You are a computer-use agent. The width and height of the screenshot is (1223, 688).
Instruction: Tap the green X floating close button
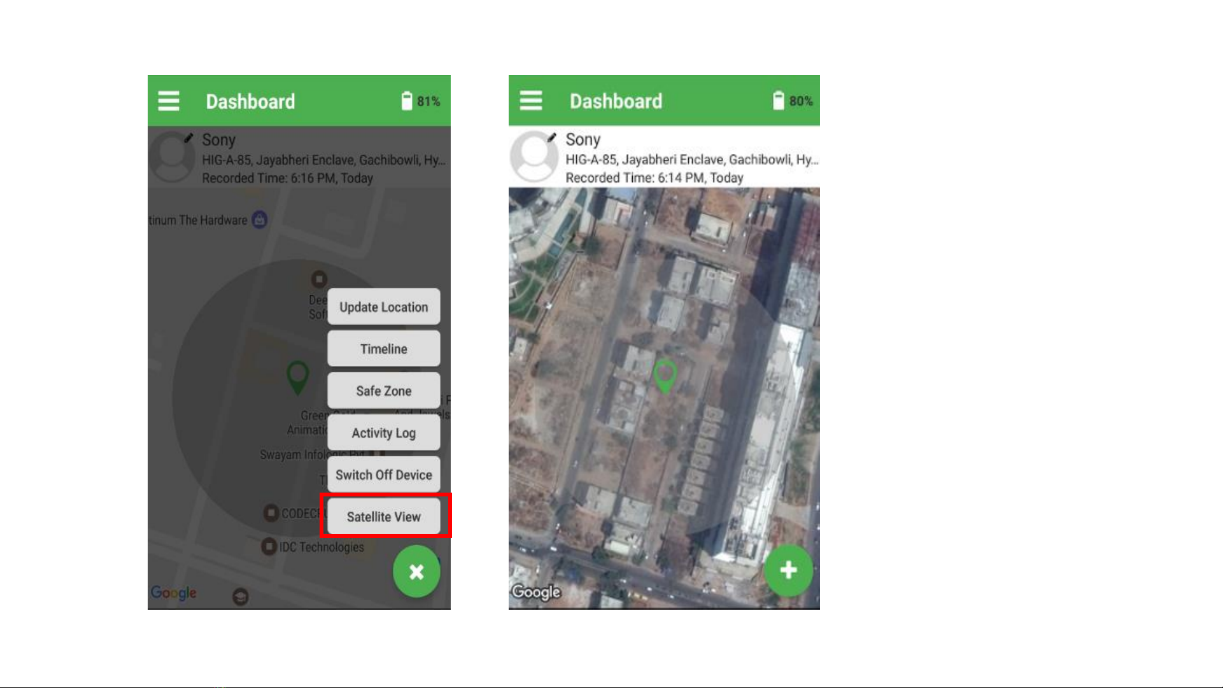pyautogui.click(x=416, y=572)
